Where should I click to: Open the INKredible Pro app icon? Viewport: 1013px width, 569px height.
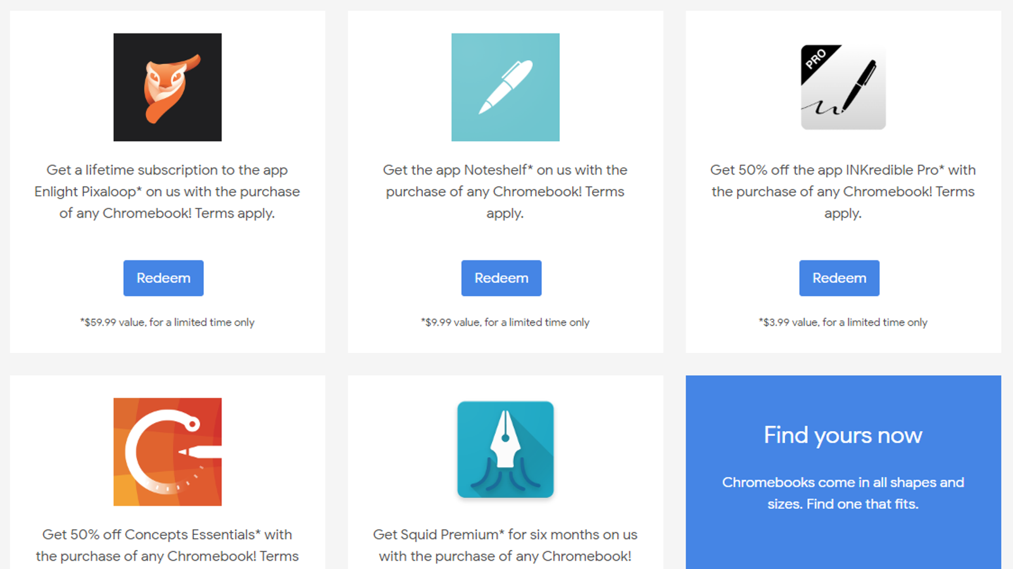click(843, 87)
